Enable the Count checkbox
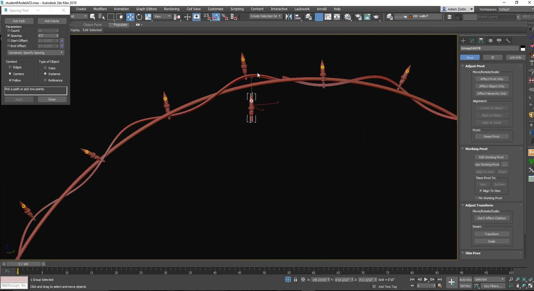534x291 pixels. point(9,31)
